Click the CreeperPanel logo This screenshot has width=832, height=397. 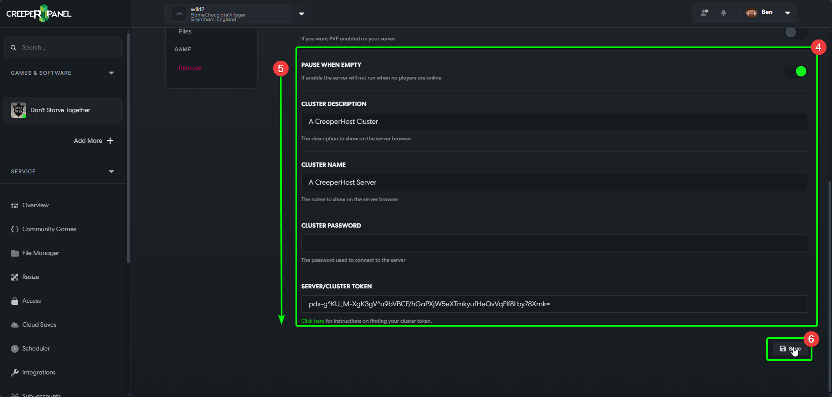click(38, 13)
